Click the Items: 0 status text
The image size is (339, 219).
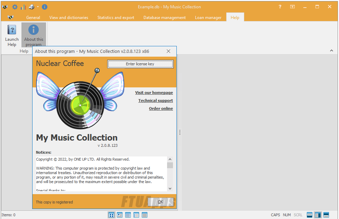pyautogui.click(x=8, y=215)
